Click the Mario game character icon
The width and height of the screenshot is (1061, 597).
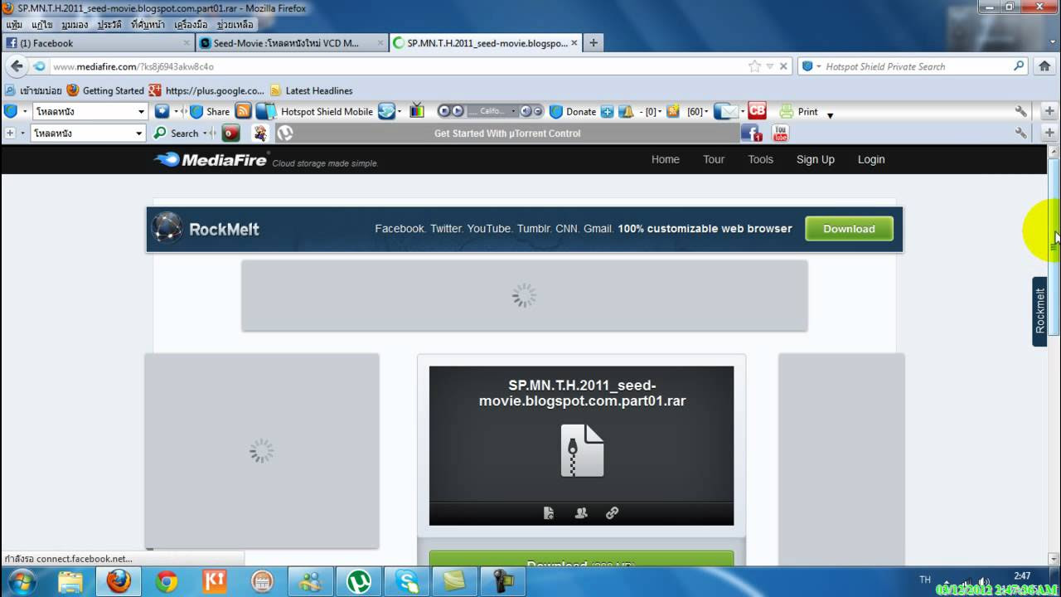(x=260, y=133)
